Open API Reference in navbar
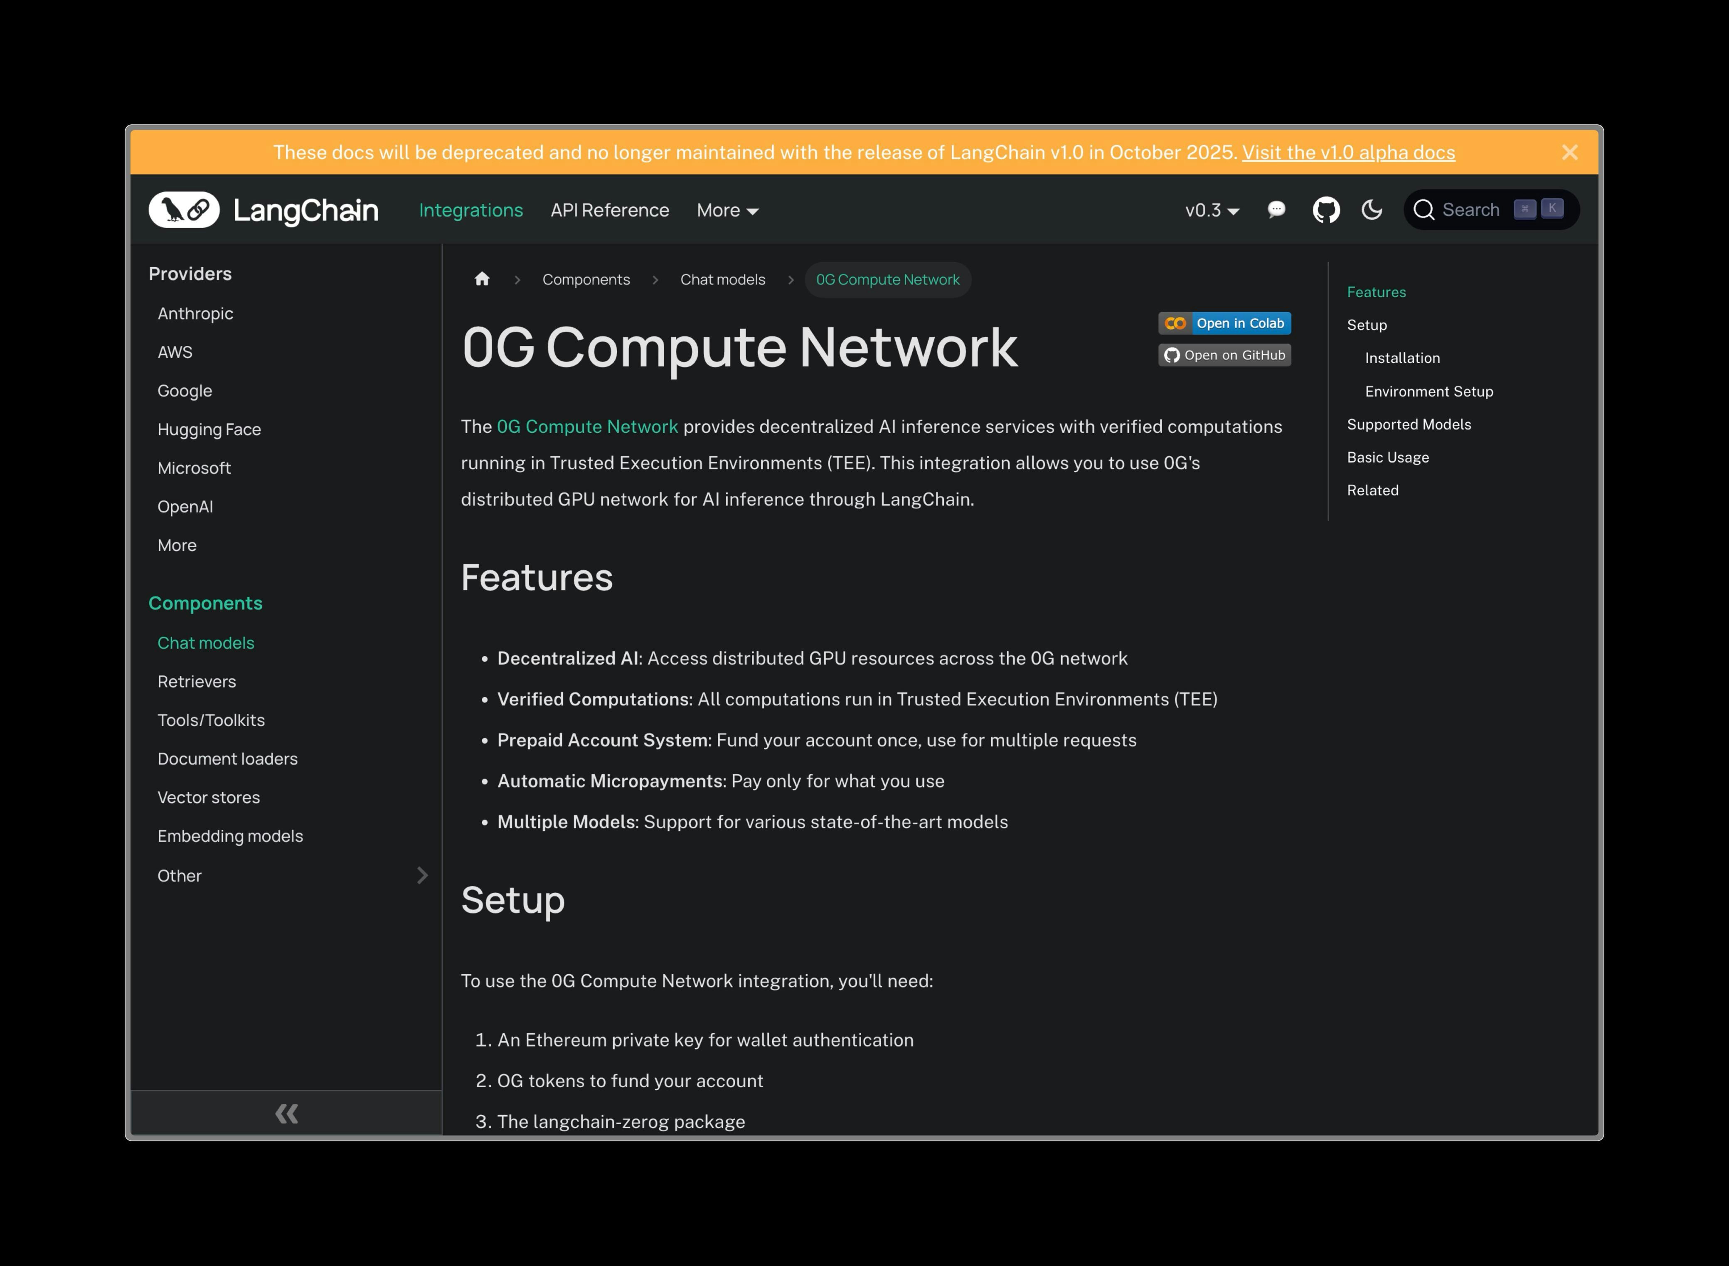 609,210
